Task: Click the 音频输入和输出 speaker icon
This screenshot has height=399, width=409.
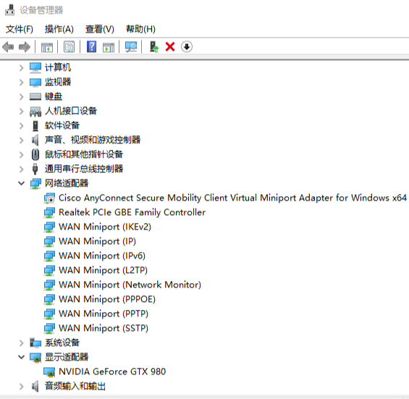Action: pyautogui.click(x=35, y=386)
